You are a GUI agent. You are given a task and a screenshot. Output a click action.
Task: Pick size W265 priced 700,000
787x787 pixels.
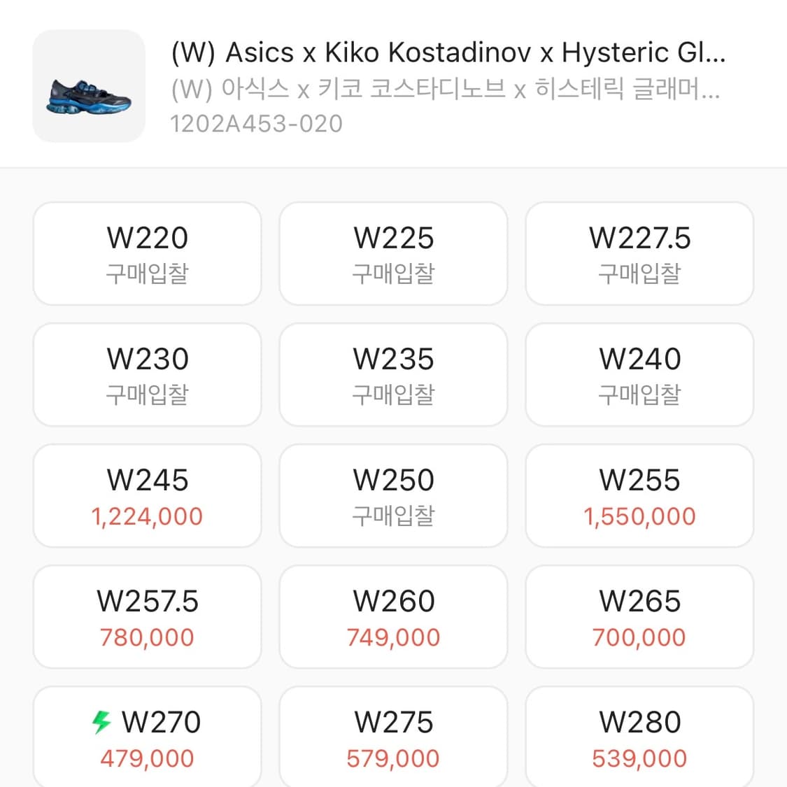639,616
